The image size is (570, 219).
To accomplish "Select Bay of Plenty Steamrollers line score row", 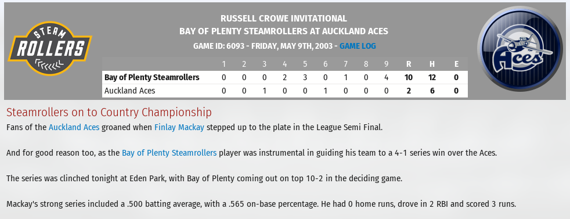I will coord(284,77).
